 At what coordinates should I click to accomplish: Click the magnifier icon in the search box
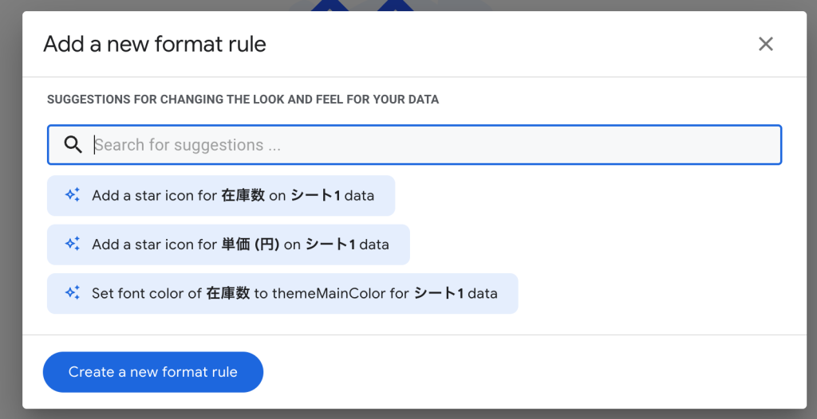(x=73, y=145)
